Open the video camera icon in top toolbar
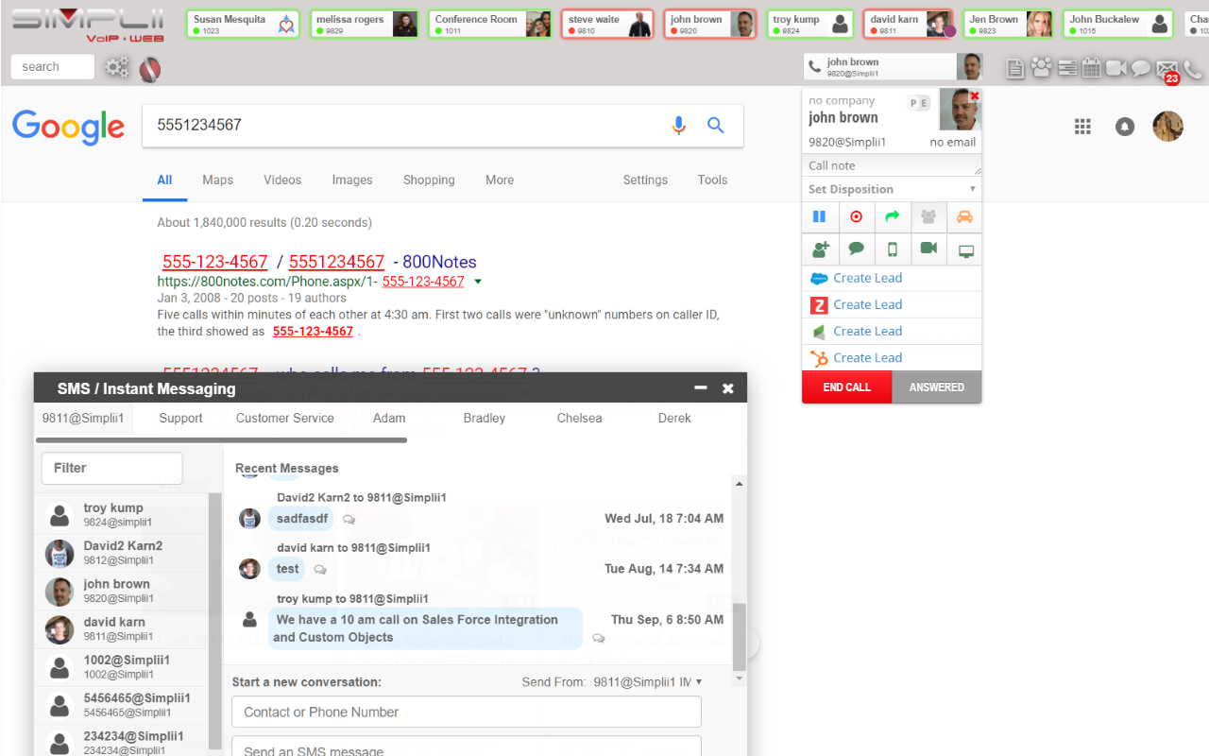 tap(1116, 68)
